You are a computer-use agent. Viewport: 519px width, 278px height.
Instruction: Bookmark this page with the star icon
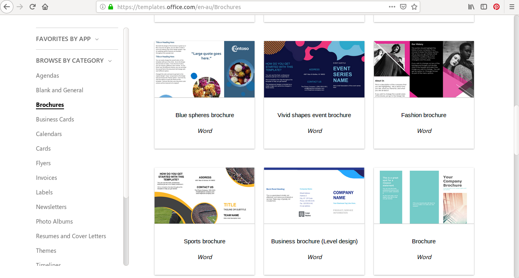point(414,7)
